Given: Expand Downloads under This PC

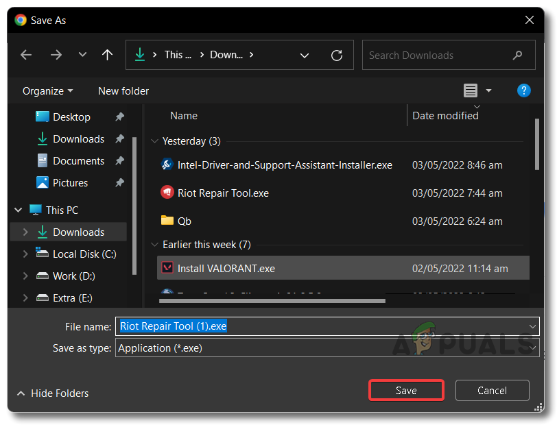Looking at the screenshot, I should (x=25, y=232).
